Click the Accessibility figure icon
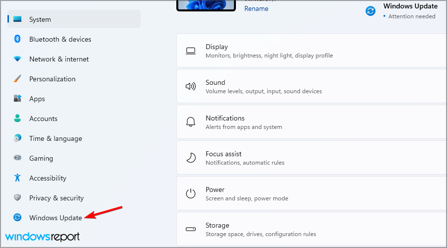The height and width of the screenshot is (248, 447). tap(17, 178)
